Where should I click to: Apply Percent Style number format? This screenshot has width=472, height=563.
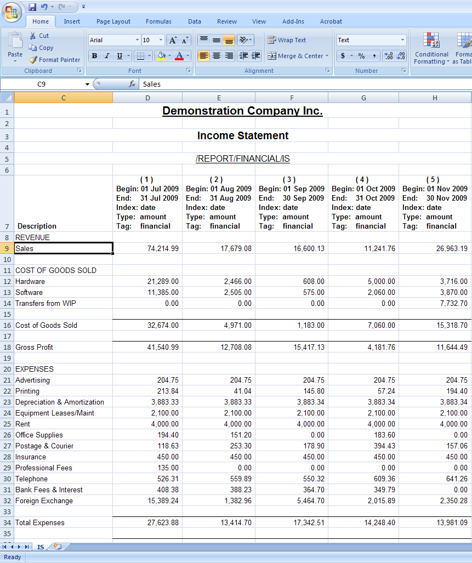pyautogui.click(x=361, y=56)
